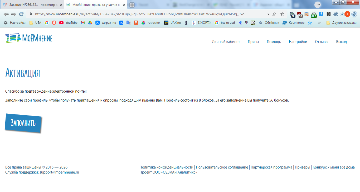This screenshot has height=192, width=360.
Task: Open the Призеры footer link
Action: (302, 167)
